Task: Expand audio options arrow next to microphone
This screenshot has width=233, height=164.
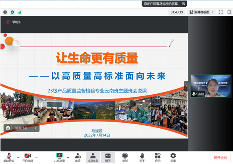Action: (x=18, y=157)
